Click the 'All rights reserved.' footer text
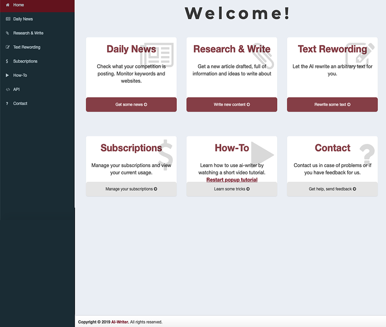 coord(146,322)
